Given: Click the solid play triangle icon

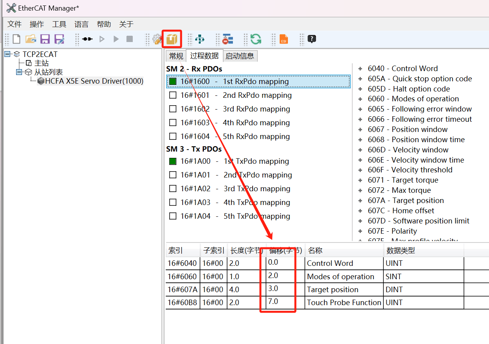Looking at the screenshot, I should pyautogui.click(x=116, y=39).
